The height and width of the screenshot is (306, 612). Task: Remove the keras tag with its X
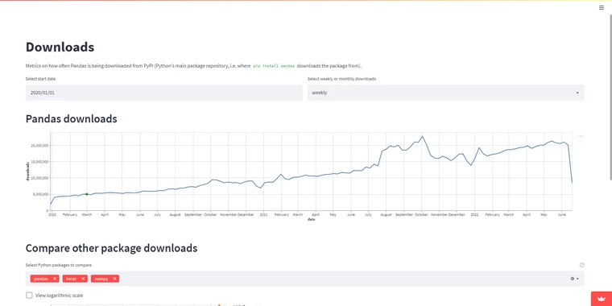tap(83, 279)
